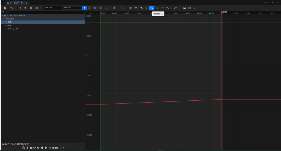This screenshot has height=151, width=281.
Task: Close the シーケンサーカ... tab
Action: [27, 3]
